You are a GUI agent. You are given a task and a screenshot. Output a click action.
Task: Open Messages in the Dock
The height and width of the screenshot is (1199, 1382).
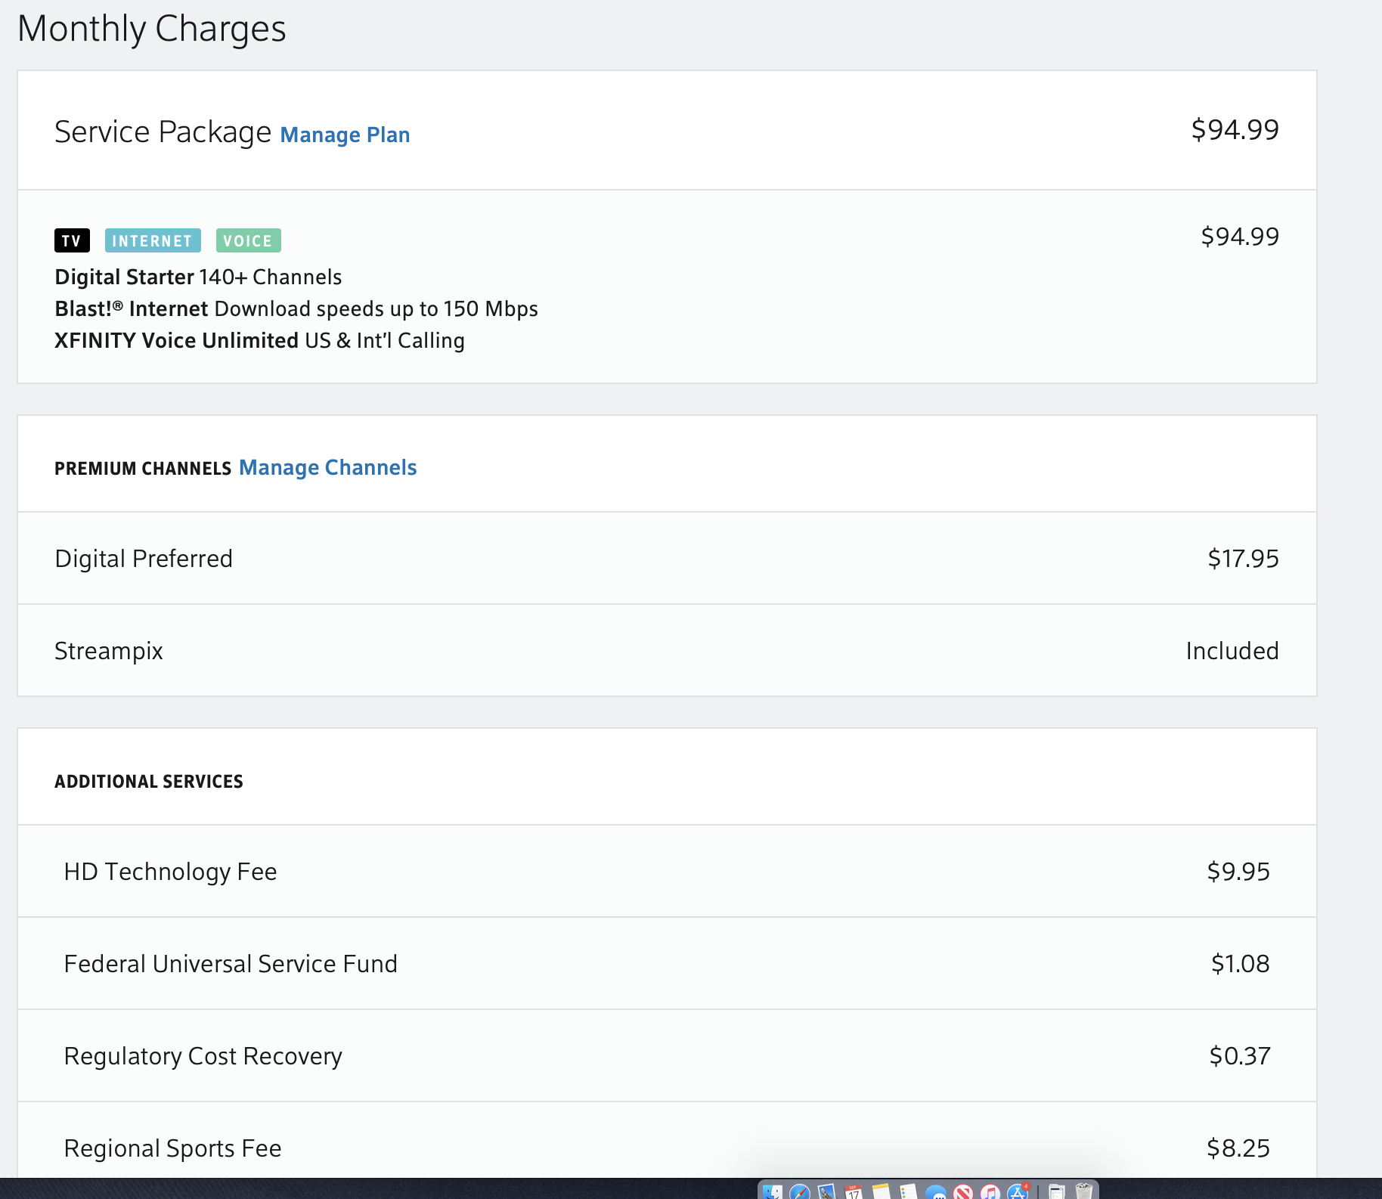[936, 1192]
